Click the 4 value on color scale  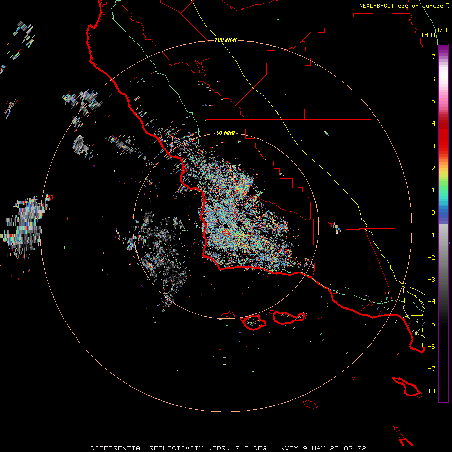coord(433,124)
